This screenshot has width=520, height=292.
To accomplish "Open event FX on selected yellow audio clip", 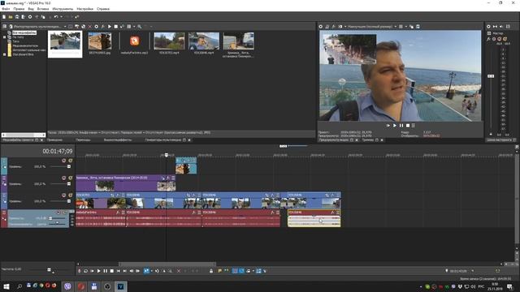I will point(332,213).
